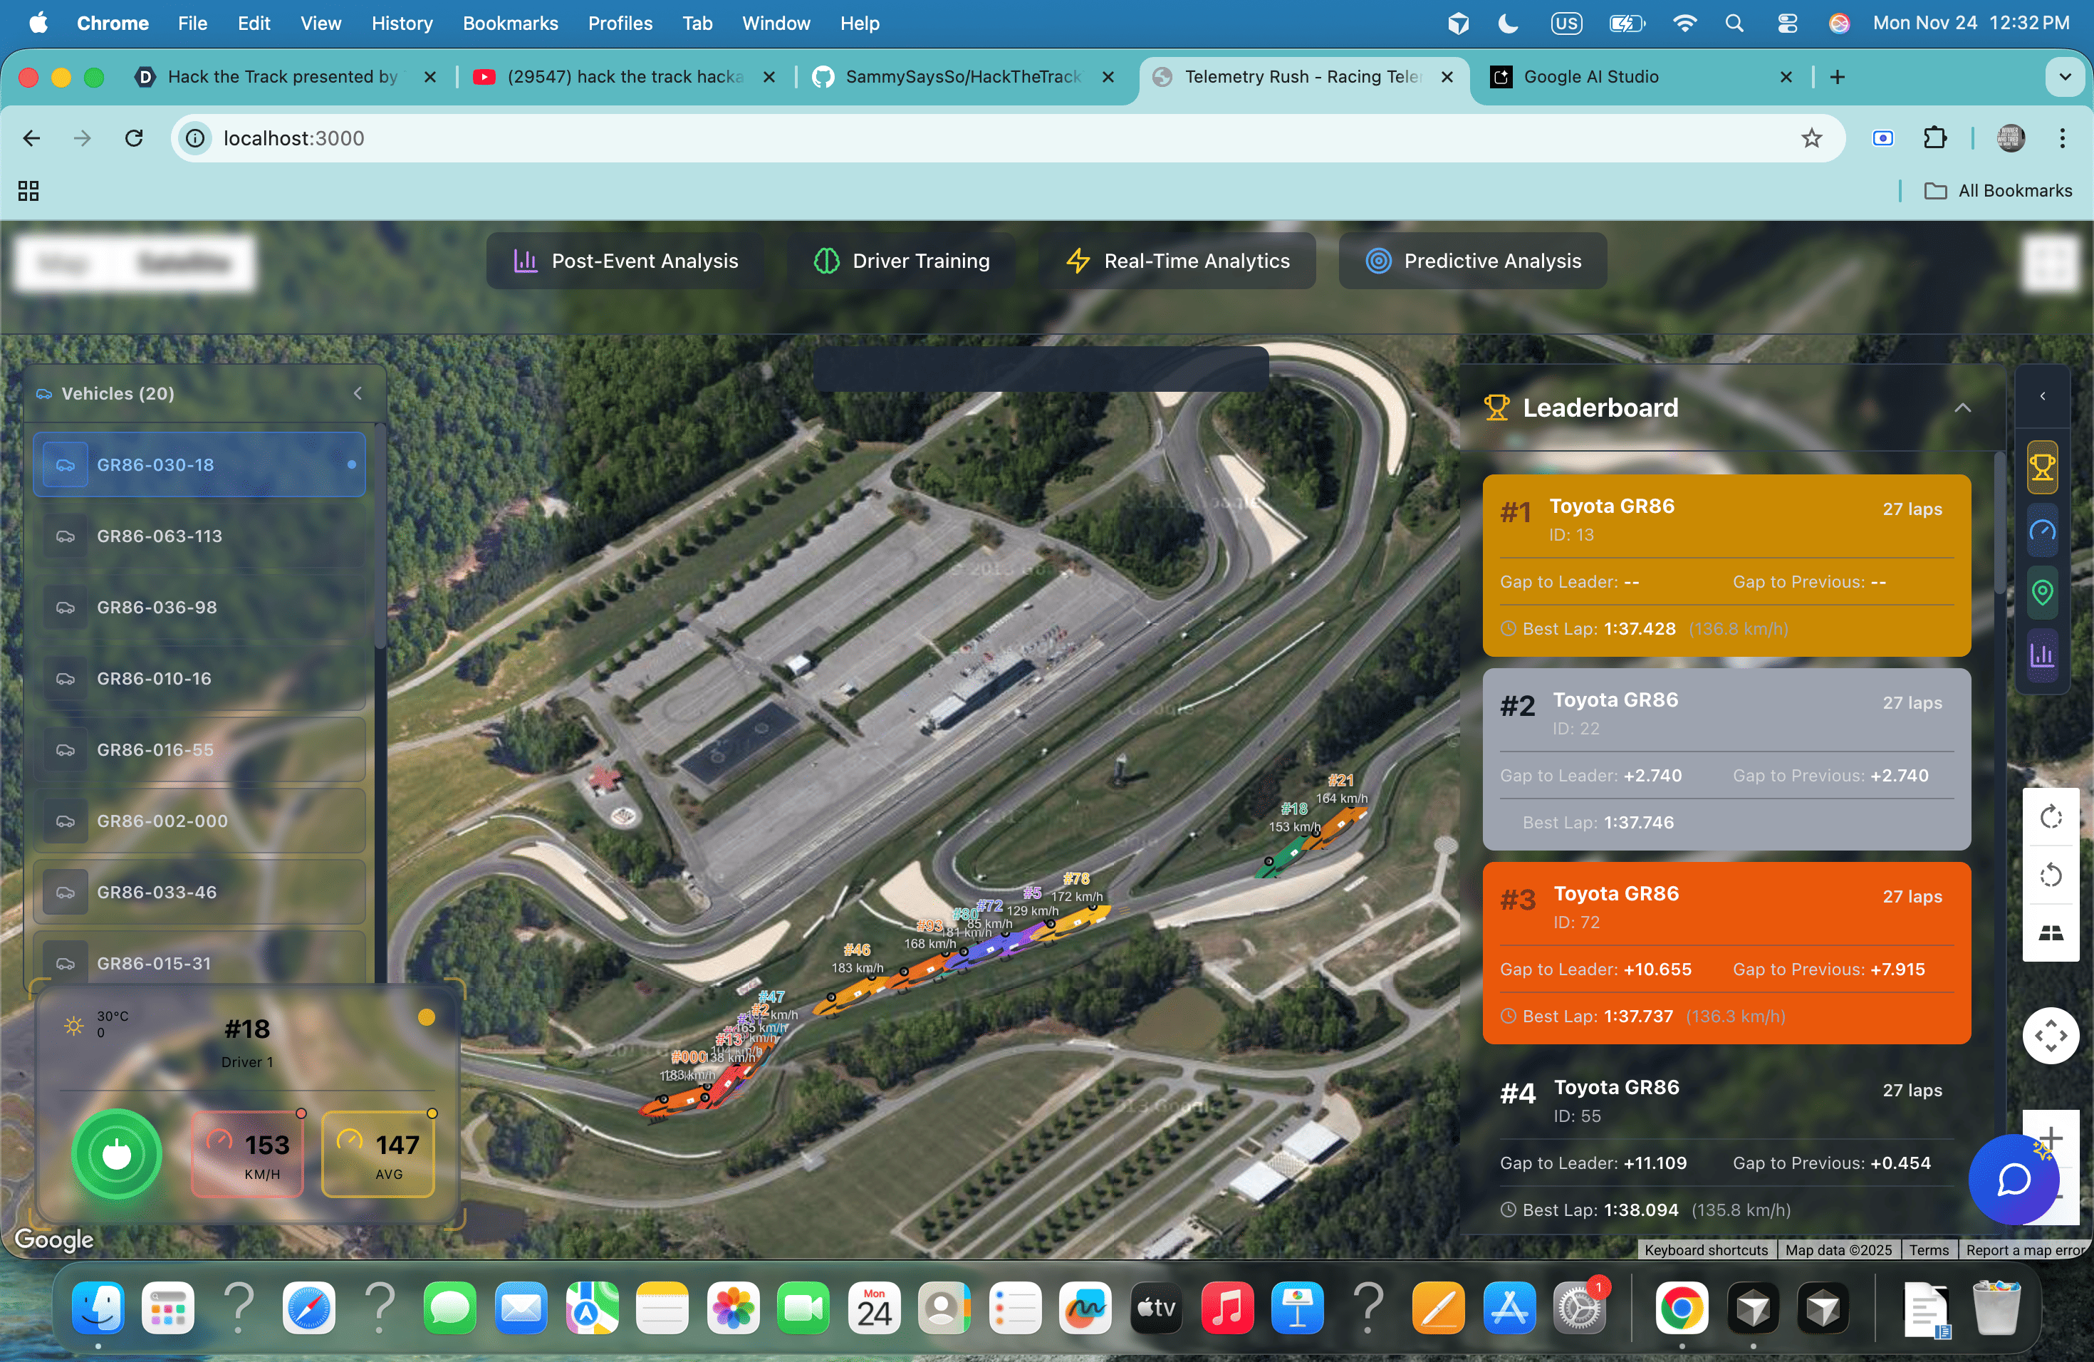Rotate map counterclockwise
The height and width of the screenshot is (1362, 2094).
[x=2050, y=875]
